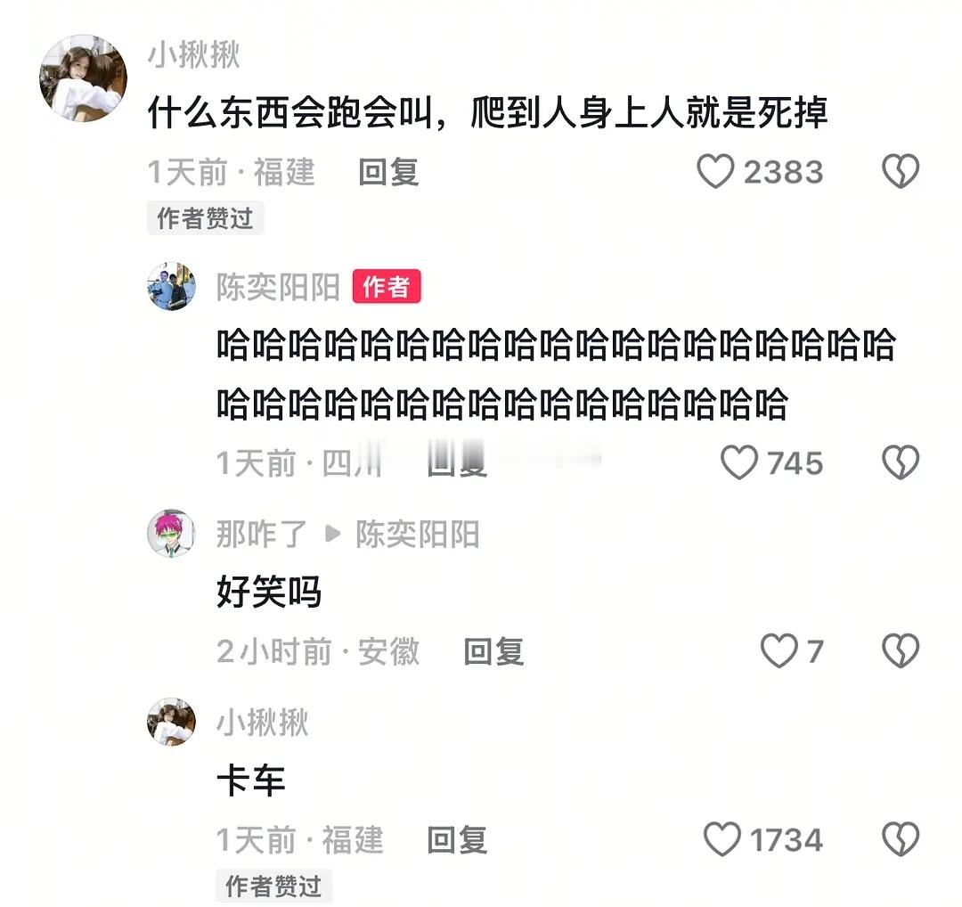
Task: Open 小揪揪 username at top comment
Action: [193, 54]
